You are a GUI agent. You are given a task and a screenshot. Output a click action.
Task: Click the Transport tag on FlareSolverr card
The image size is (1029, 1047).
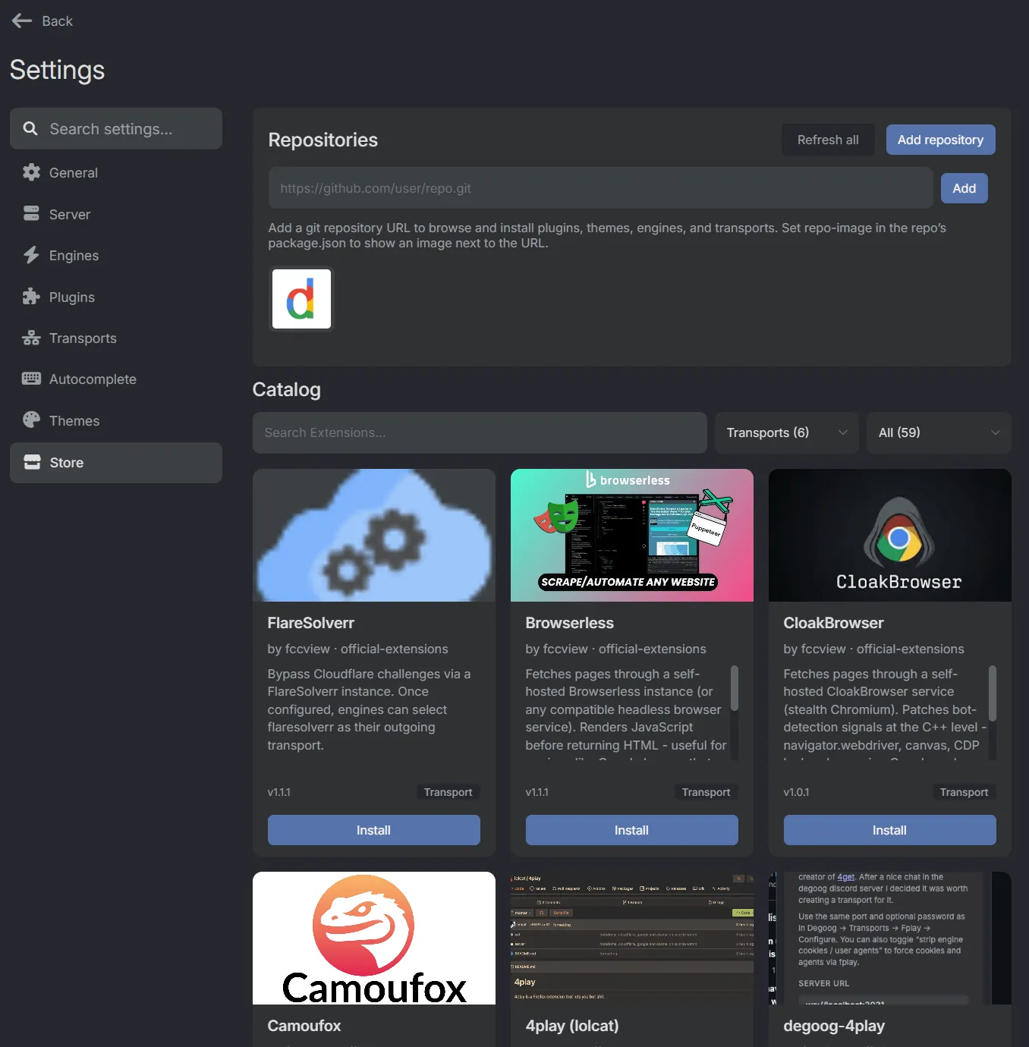pyautogui.click(x=448, y=792)
